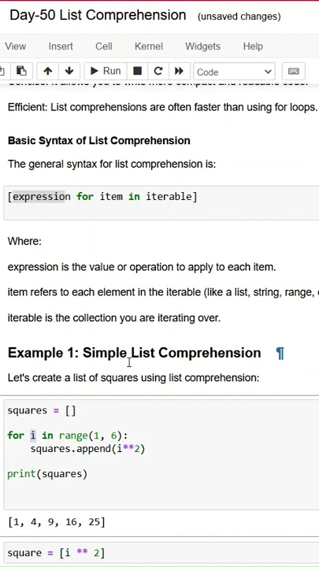Run the current cell
The width and height of the screenshot is (319, 567).
106,71
